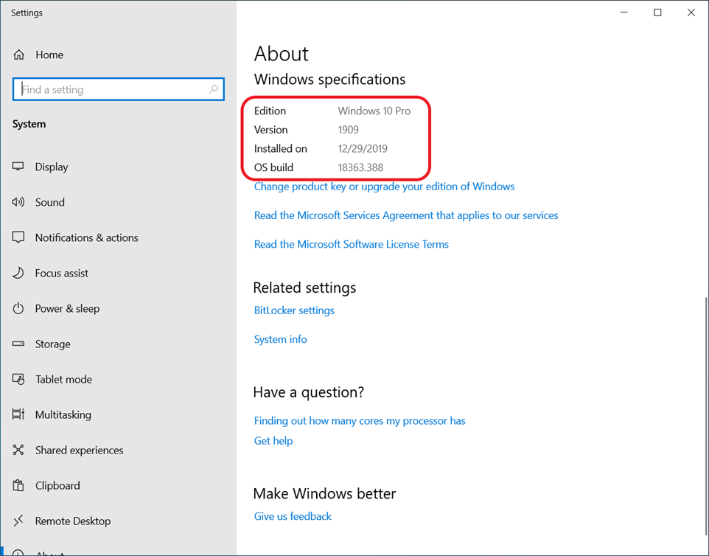The image size is (709, 556).
Task: Click the Sound speaker icon
Action: (x=18, y=202)
